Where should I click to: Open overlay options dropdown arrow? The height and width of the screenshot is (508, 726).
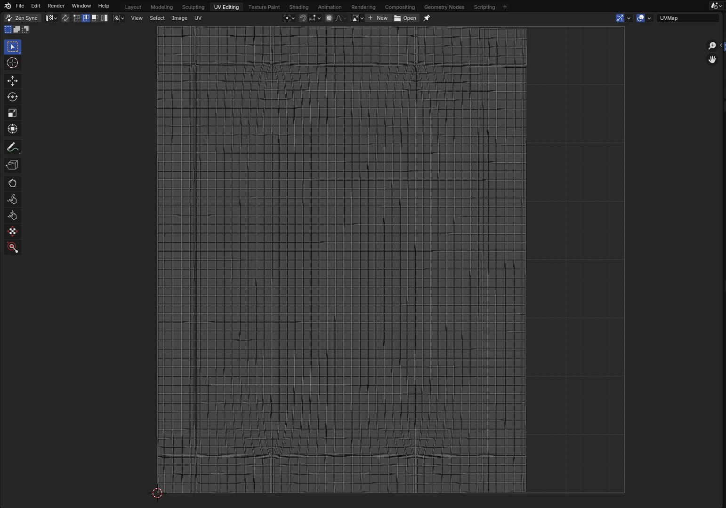point(649,18)
